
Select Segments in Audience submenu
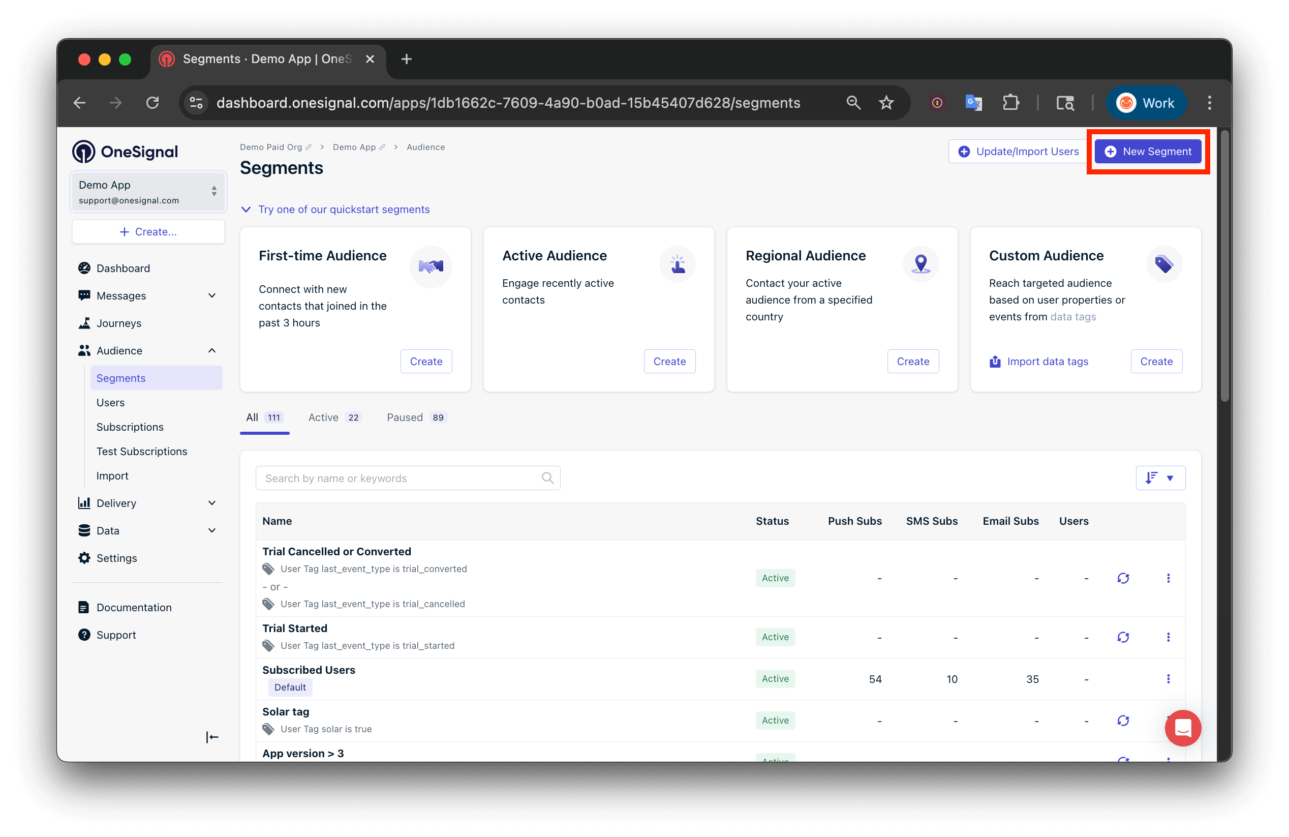156,378
